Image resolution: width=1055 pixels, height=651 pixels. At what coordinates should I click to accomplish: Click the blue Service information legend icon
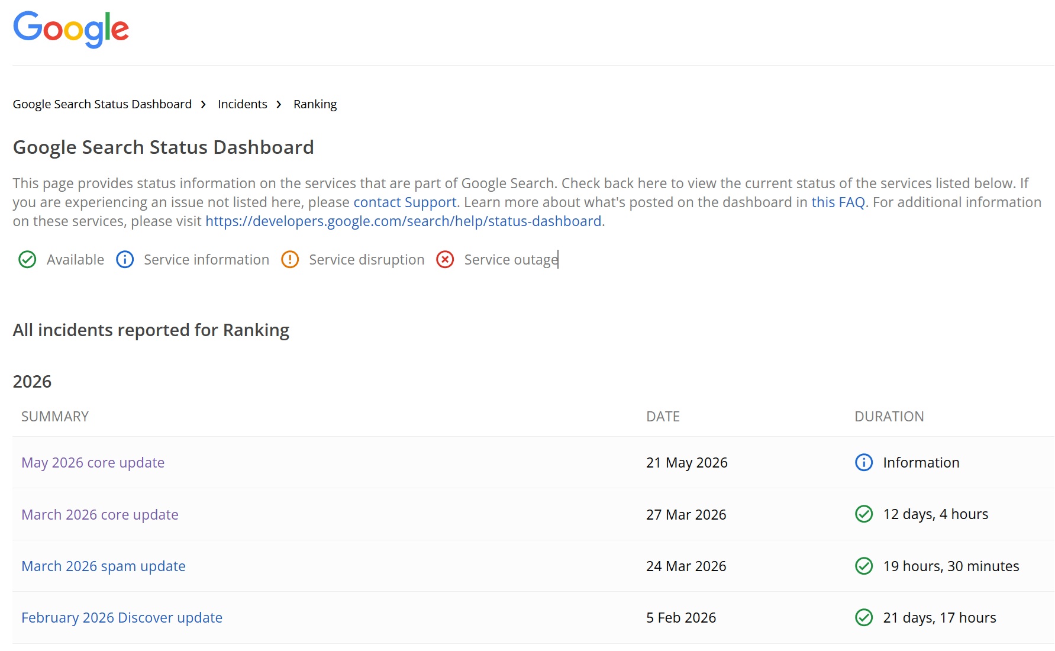(x=125, y=260)
